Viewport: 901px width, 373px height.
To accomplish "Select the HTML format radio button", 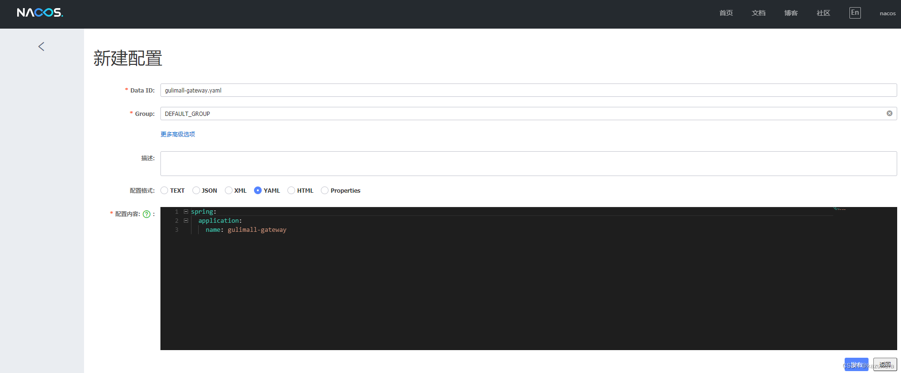I will tap(291, 190).
